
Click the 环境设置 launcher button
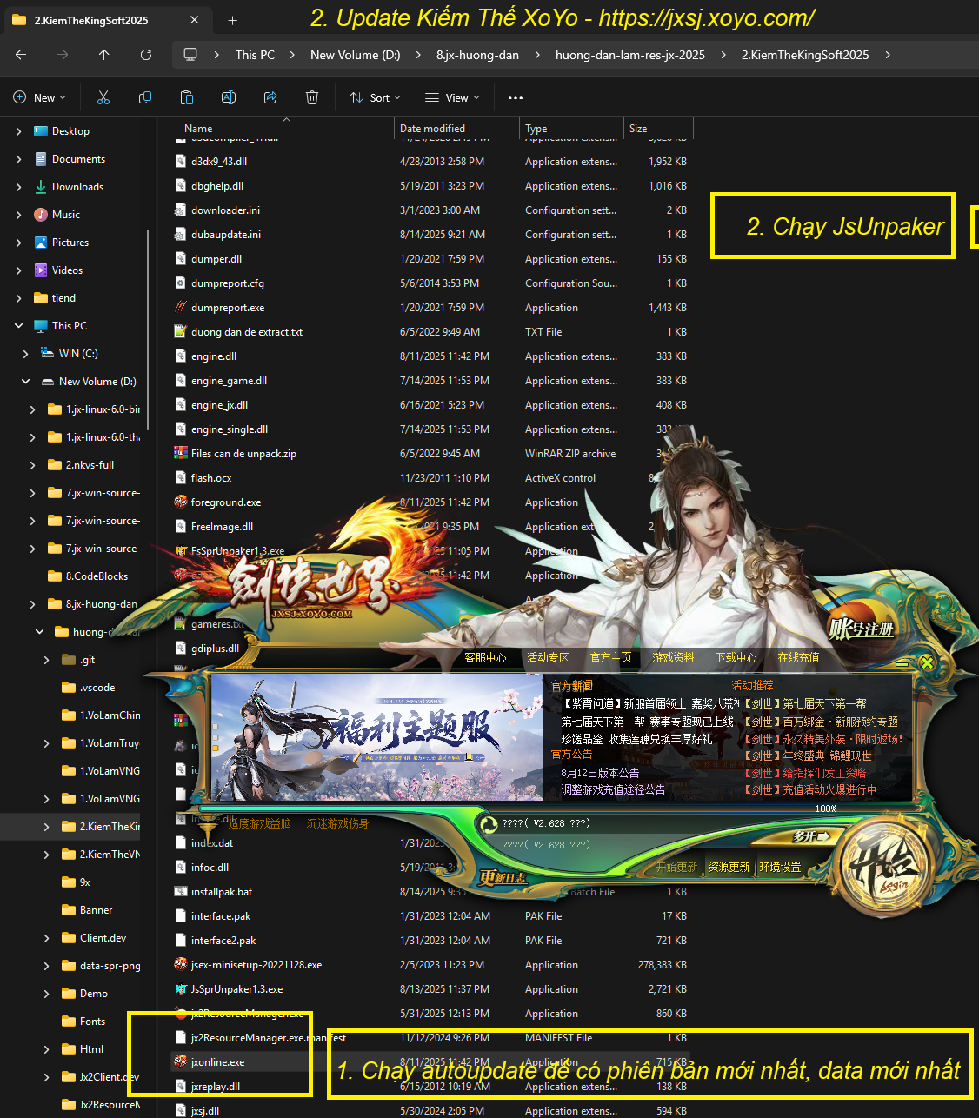coord(780,867)
